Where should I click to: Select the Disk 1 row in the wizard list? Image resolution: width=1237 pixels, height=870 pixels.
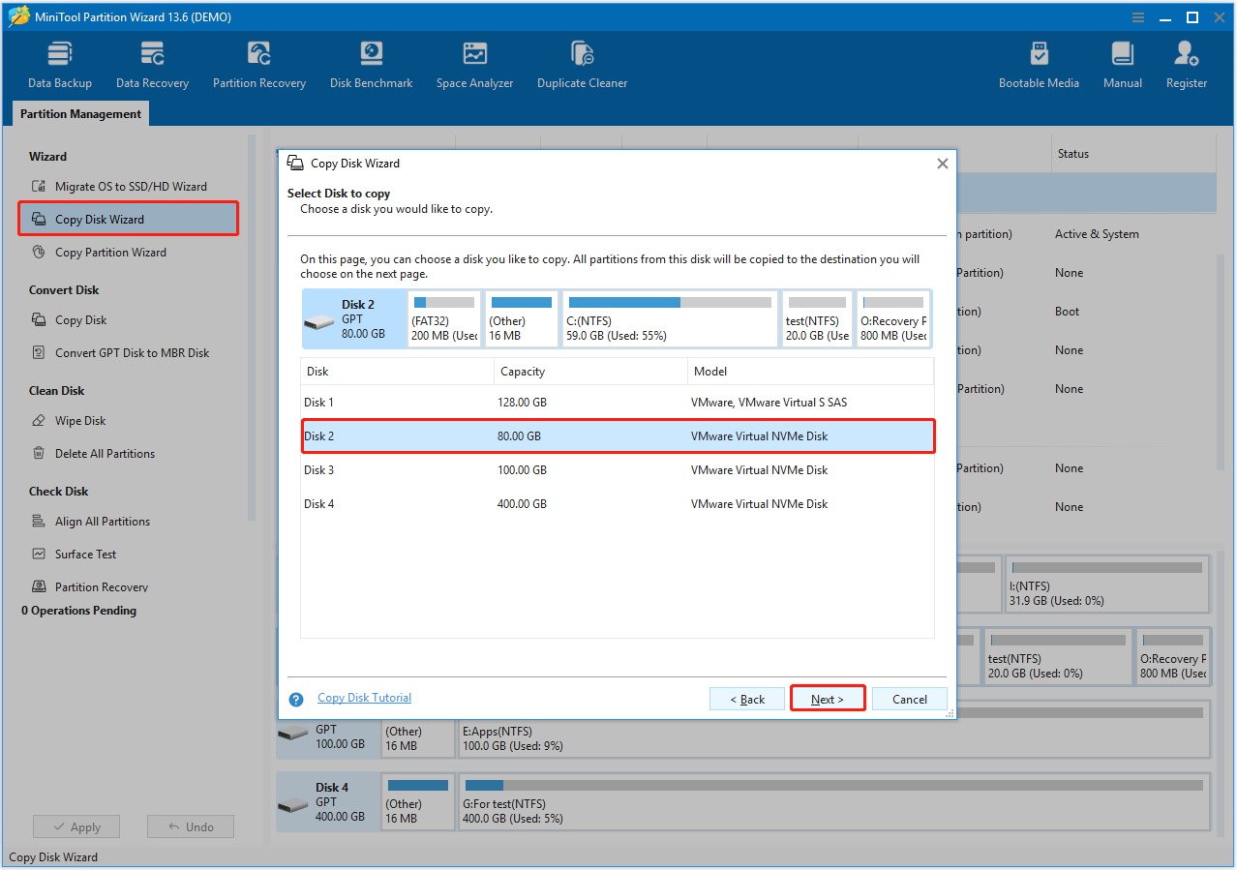pyautogui.click(x=618, y=403)
